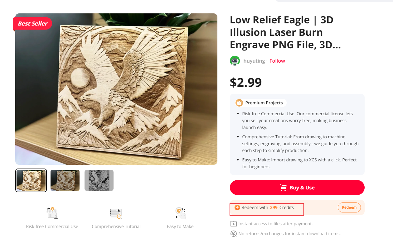
Task: Click the instant access download icon
Action: (x=233, y=224)
